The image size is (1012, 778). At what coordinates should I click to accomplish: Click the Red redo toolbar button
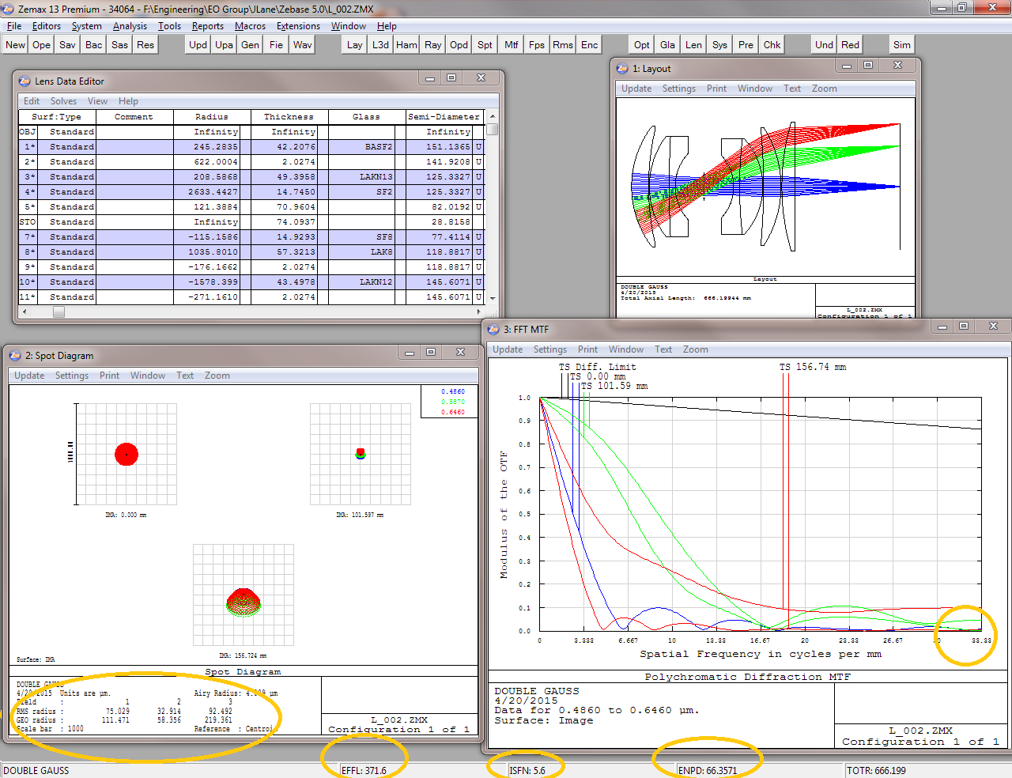coord(850,45)
